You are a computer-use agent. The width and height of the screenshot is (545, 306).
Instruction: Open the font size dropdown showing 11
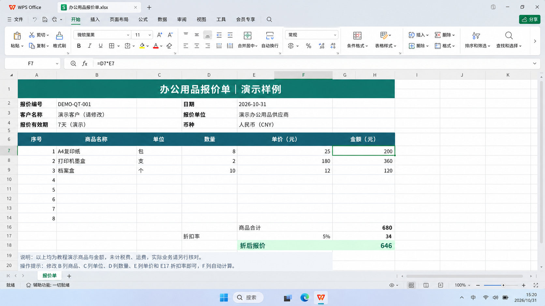click(x=150, y=35)
